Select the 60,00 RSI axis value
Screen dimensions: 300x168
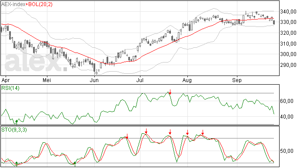[x=287, y=101]
